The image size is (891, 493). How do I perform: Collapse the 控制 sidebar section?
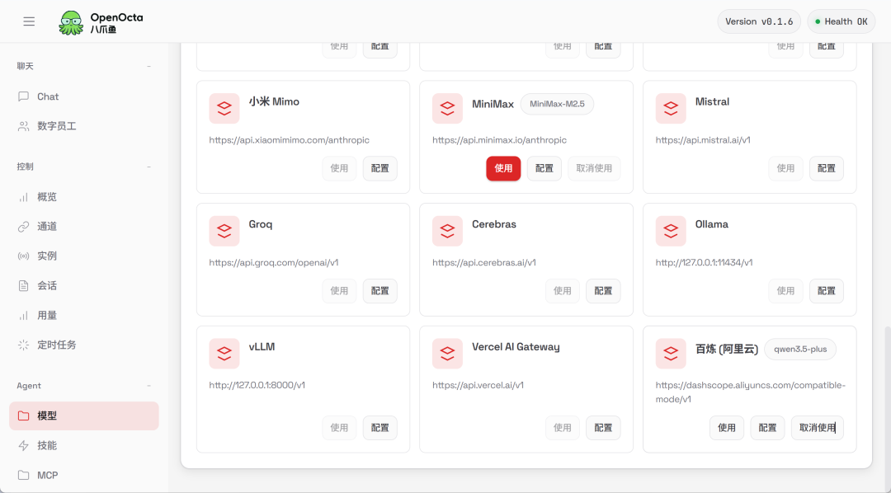point(148,167)
